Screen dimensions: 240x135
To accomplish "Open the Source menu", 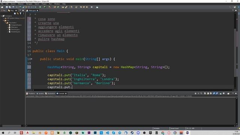I will [x=13, y=4].
